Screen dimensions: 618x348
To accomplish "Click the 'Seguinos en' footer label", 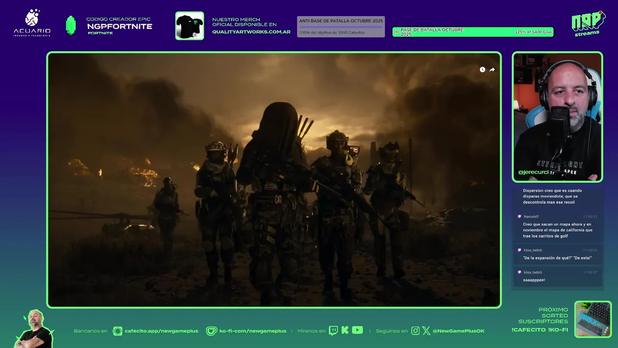I will [392, 331].
